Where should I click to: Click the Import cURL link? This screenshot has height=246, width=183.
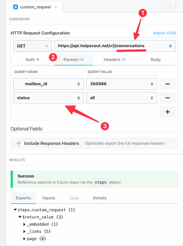pyautogui.click(x=165, y=33)
